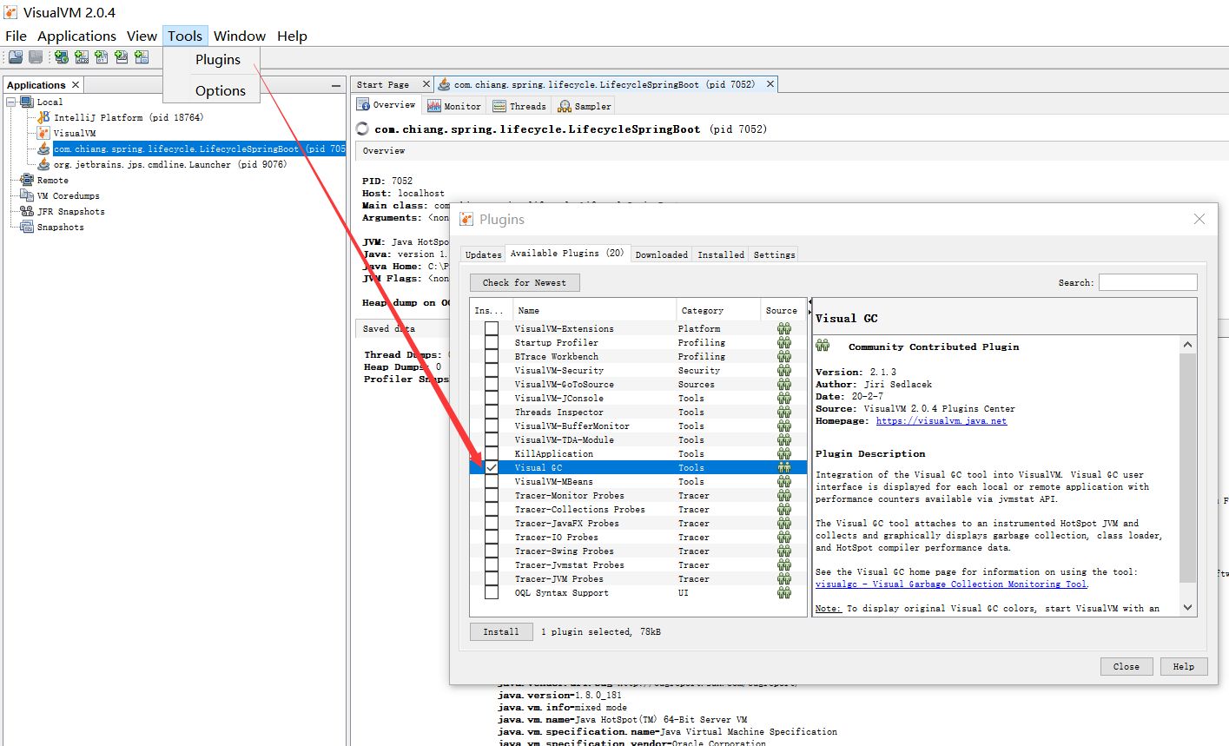This screenshot has width=1229, height=746.
Task: Select the VisualVM-TDA-Module plugin row
Action: 638,439
